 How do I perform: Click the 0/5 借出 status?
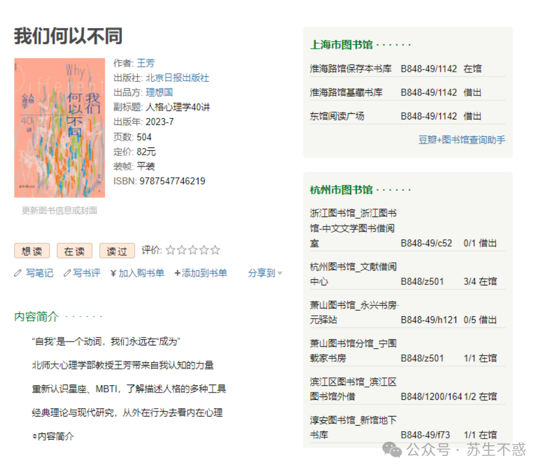pyautogui.click(x=480, y=320)
